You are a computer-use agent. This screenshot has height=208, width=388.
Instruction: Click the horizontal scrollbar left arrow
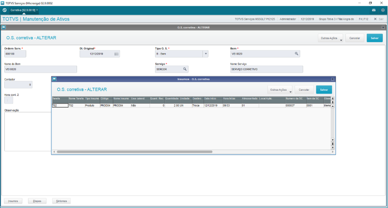click(54, 152)
